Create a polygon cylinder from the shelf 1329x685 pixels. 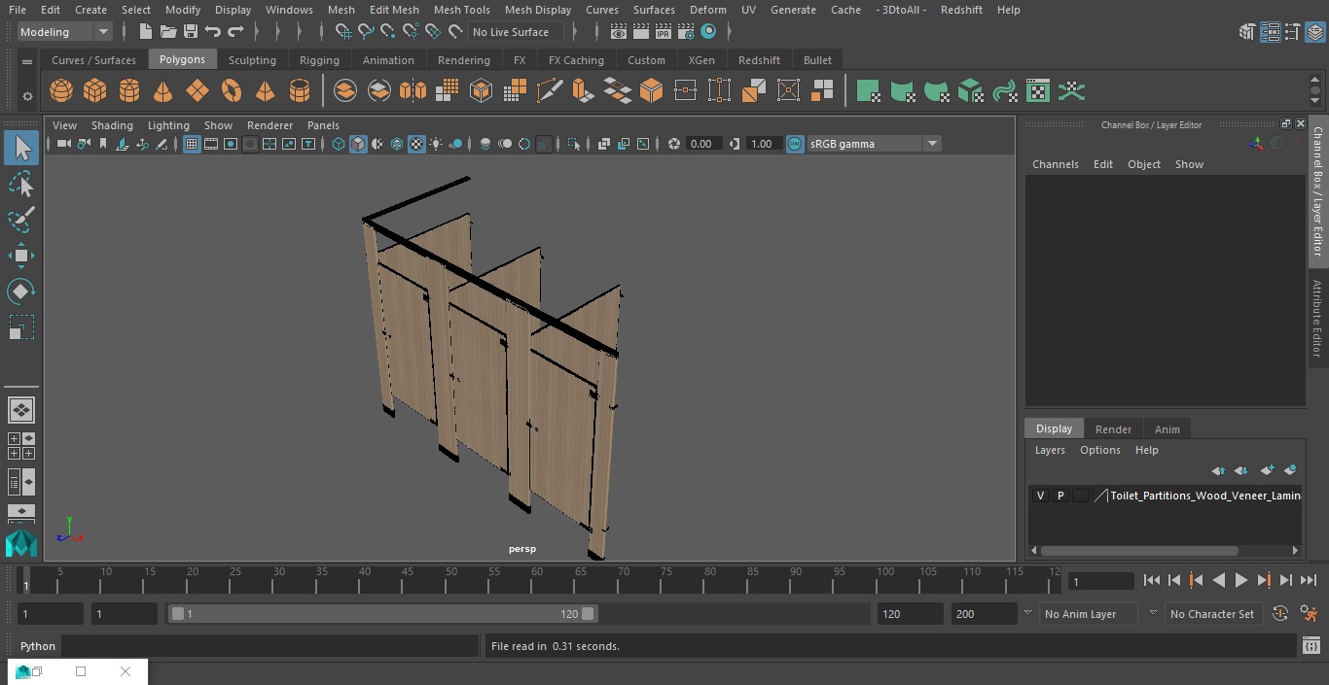point(129,91)
